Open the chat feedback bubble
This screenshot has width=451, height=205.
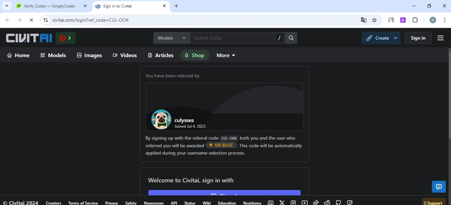(439, 187)
